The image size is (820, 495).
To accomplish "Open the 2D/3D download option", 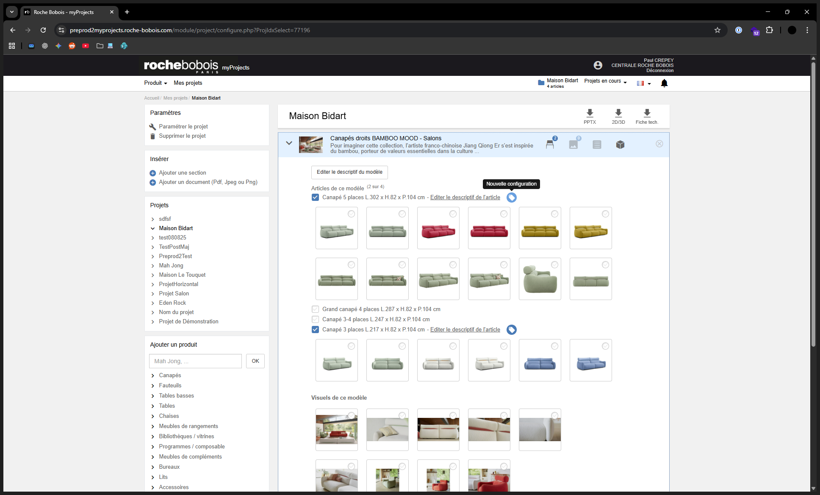I will click(x=618, y=116).
